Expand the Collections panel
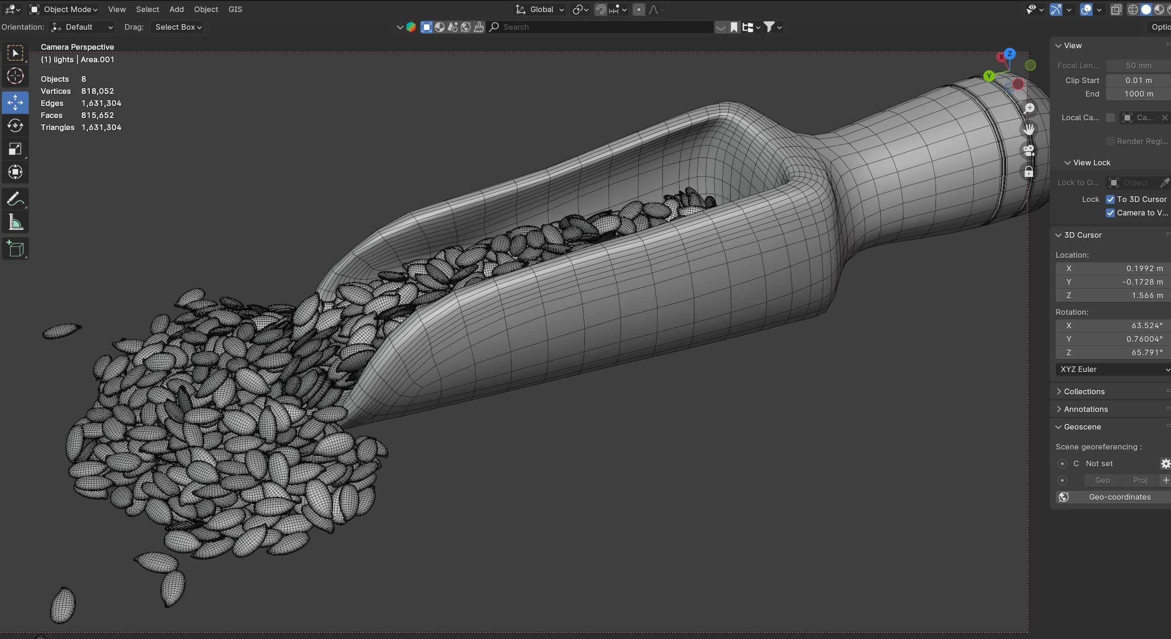This screenshot has height=639, width=1171. (x=1084, y=391)
